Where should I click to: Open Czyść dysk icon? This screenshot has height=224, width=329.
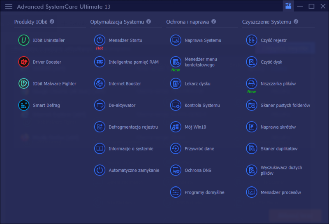pyautogui.click(x=252, y=62)
